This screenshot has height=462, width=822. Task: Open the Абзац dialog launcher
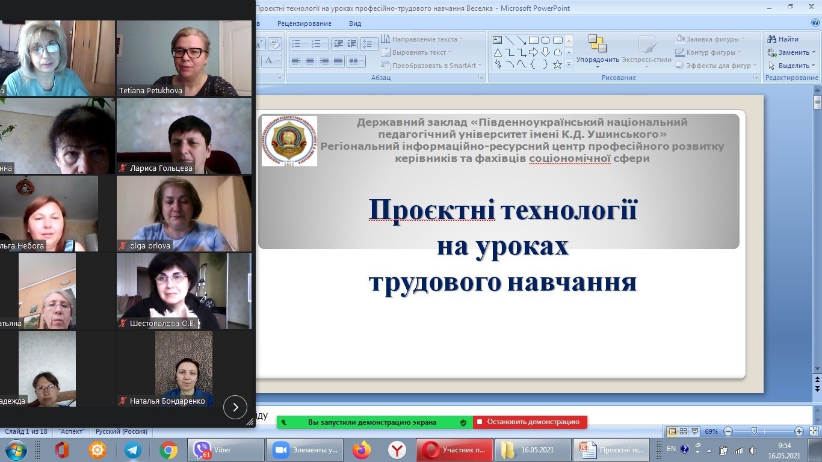tap(481, 78)
